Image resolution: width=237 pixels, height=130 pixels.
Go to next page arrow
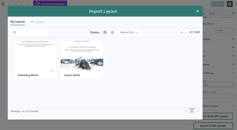(198, 111)
